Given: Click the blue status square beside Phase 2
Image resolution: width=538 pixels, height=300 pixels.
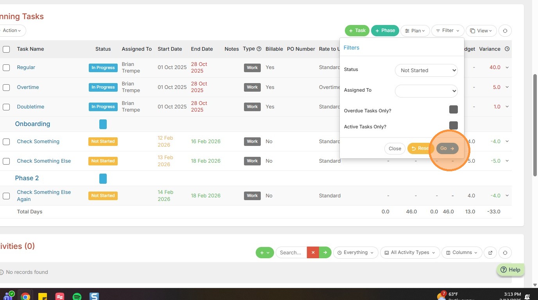Looking at the screenshot, I should [x=103, y=178].
